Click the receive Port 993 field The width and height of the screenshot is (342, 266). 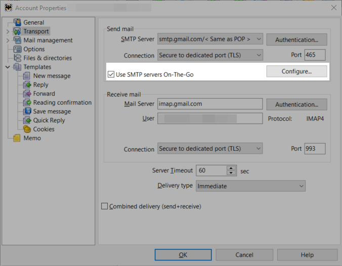(x=315, y=149)
